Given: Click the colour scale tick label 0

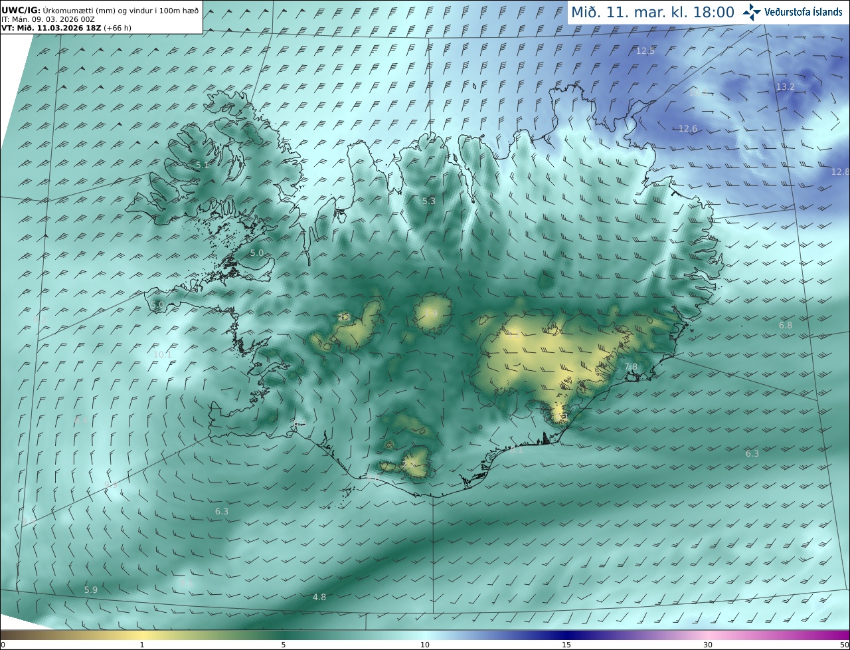Looking at the screenshot, I should (x=3, y=645).
